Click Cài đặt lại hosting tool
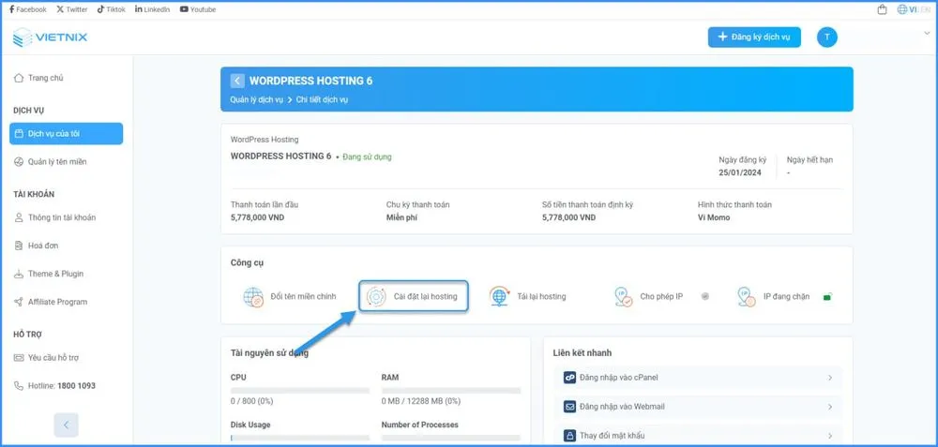This screenshot has width=938, height=447. click(x=414, y=296)
